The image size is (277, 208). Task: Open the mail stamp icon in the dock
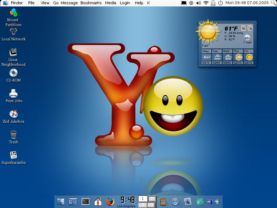pos(188,201)
